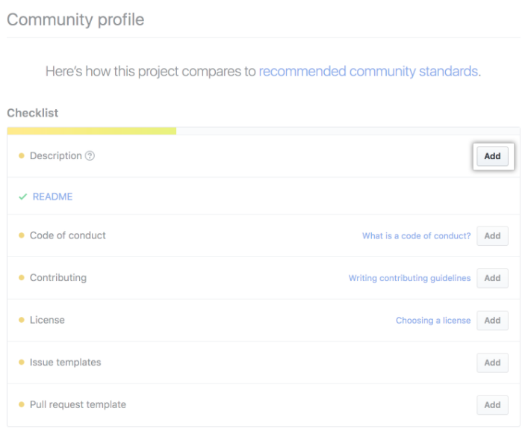Add a Pull request template
The width and height of the screenshot is (528, 435).
tap(492, 405)
